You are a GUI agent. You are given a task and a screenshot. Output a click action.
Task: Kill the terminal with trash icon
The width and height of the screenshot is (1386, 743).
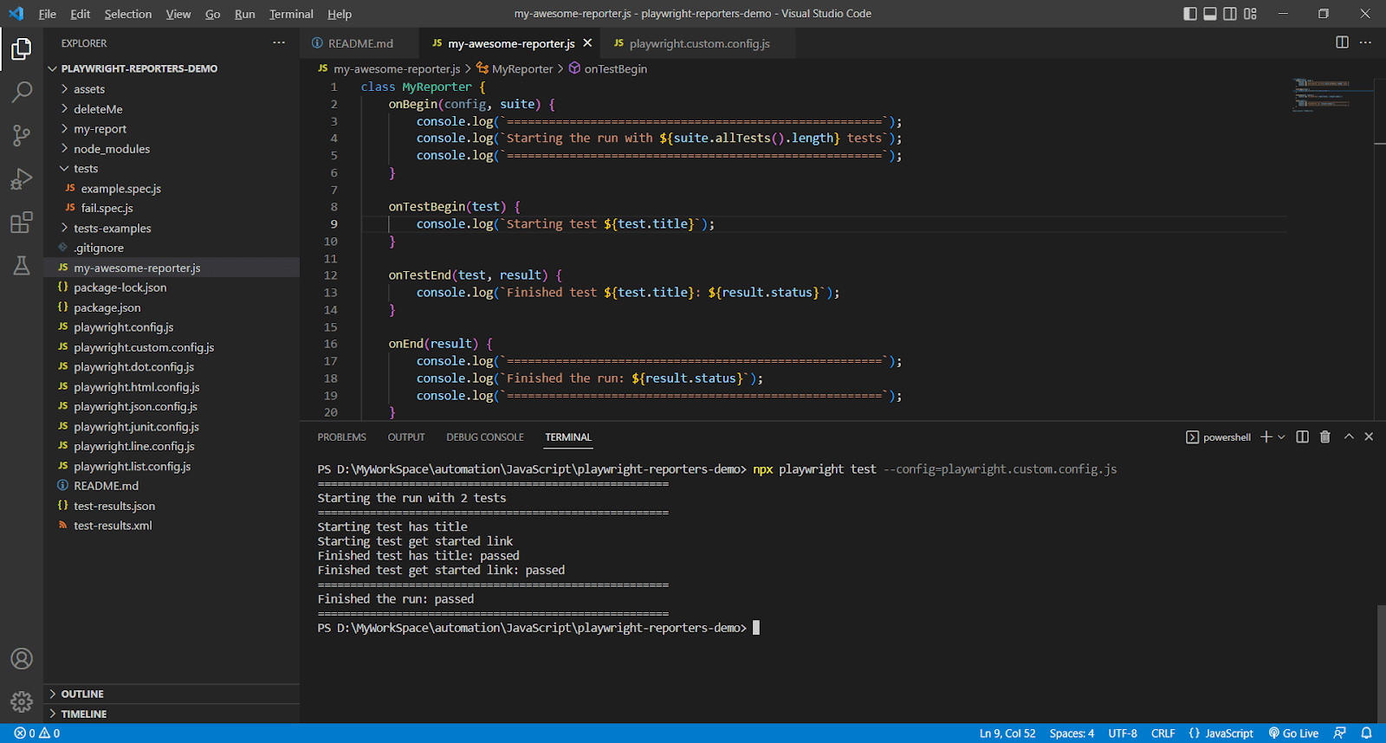point(1324,436)
